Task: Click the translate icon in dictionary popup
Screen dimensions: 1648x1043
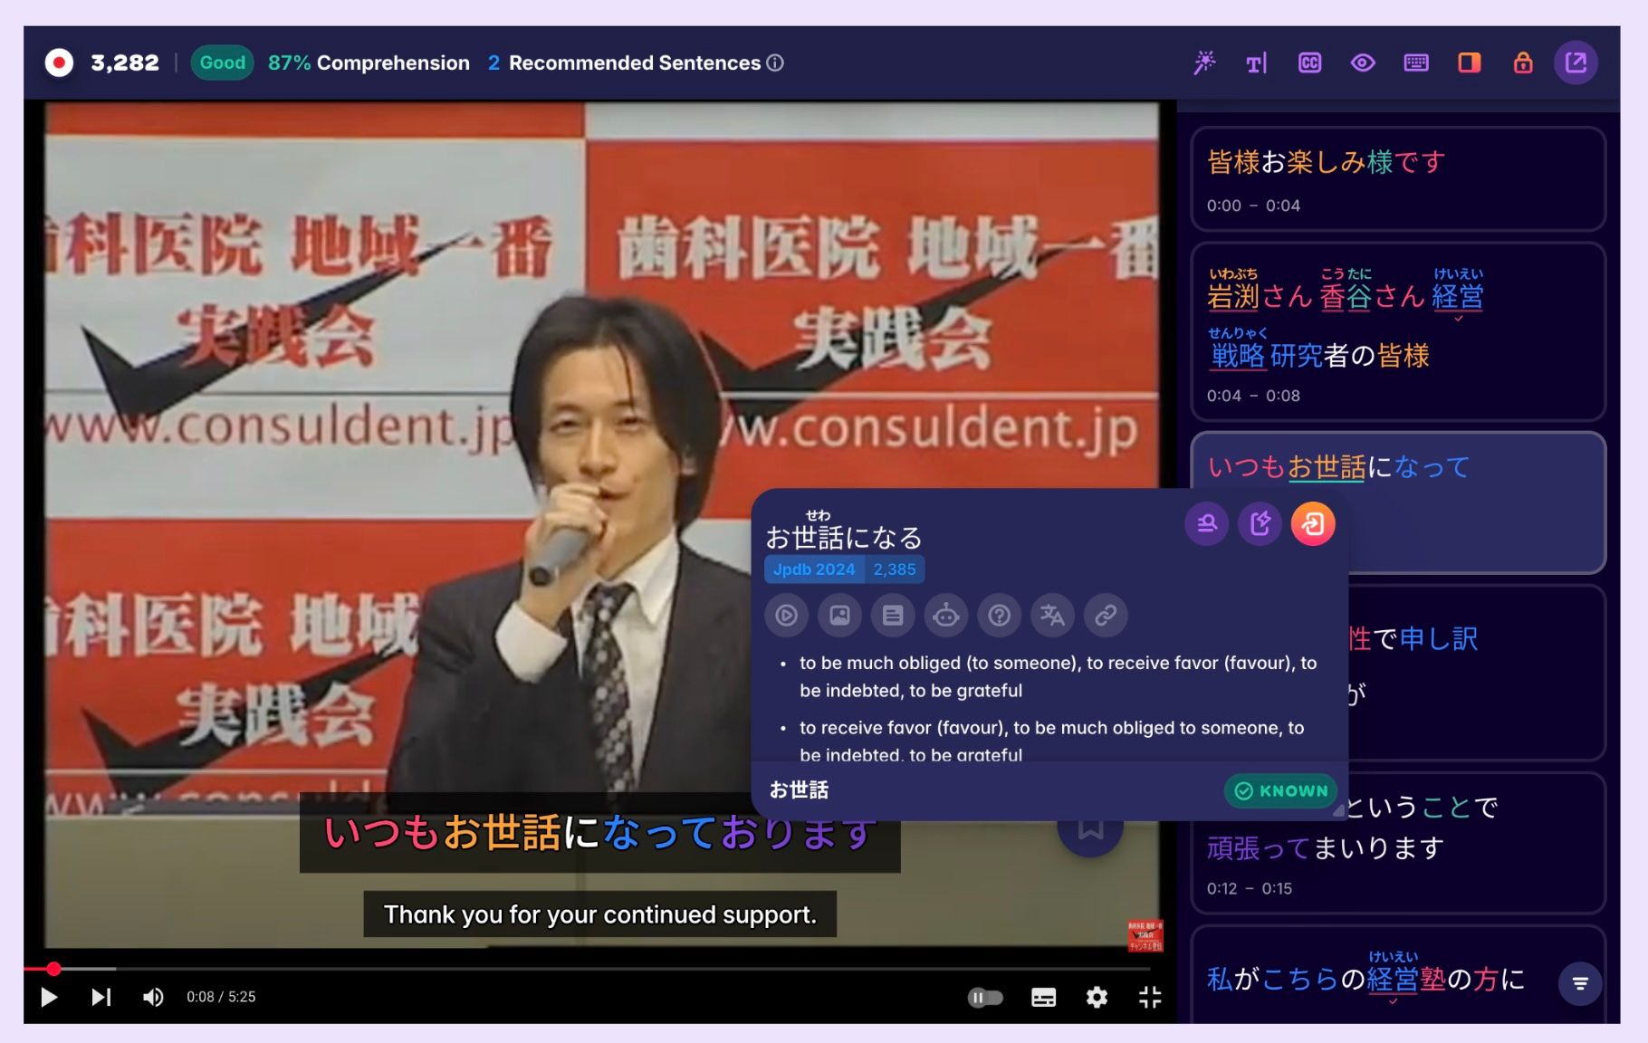Action: click(x=1052, y=616)
